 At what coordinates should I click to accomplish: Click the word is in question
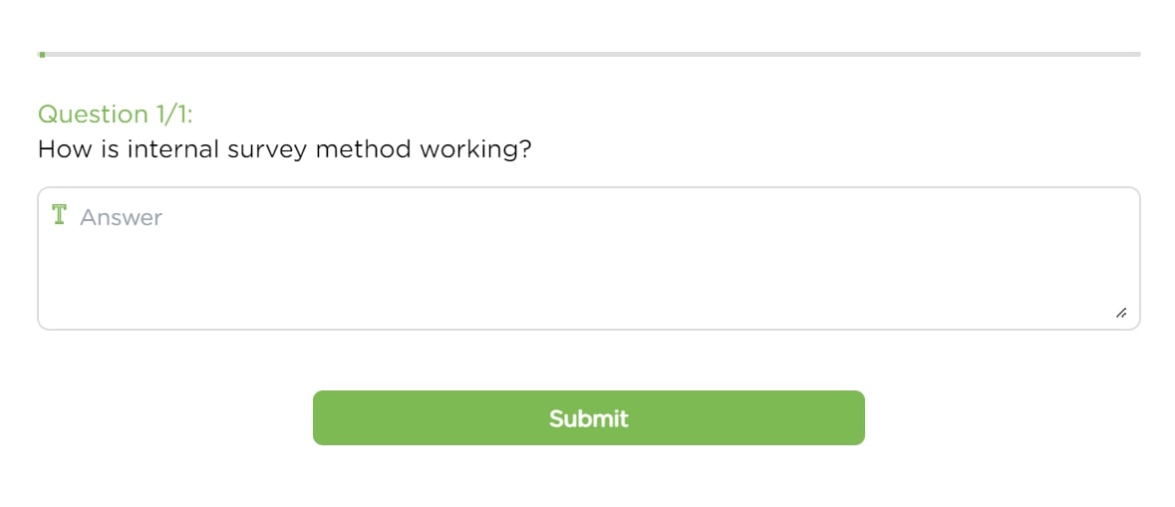(106, 150)
